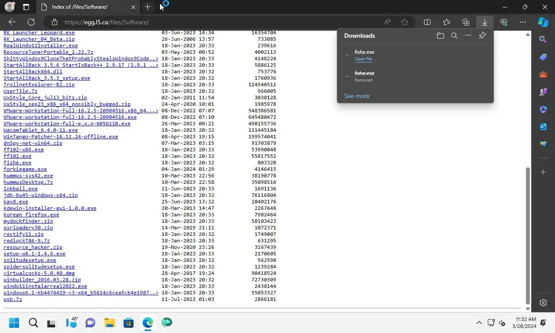Open File Explorer from taskbar
This screenshot has width=555, height=333.
[109, 323]
